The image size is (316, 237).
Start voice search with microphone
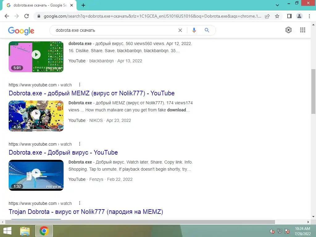click(x=194, y=30)
